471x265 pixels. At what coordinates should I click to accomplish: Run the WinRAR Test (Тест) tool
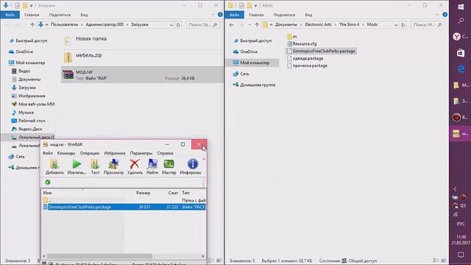coord(95,166)
